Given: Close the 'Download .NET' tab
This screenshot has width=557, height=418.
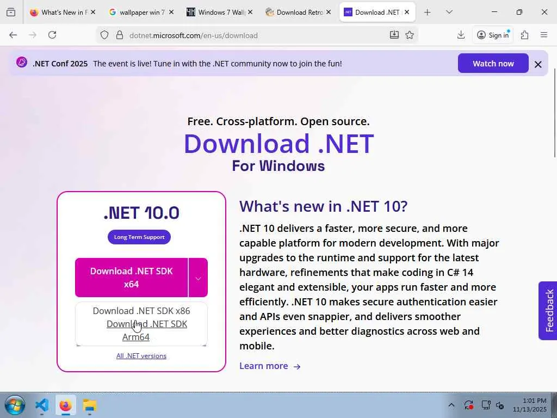Looking at the screenshot, I should 407,12.
